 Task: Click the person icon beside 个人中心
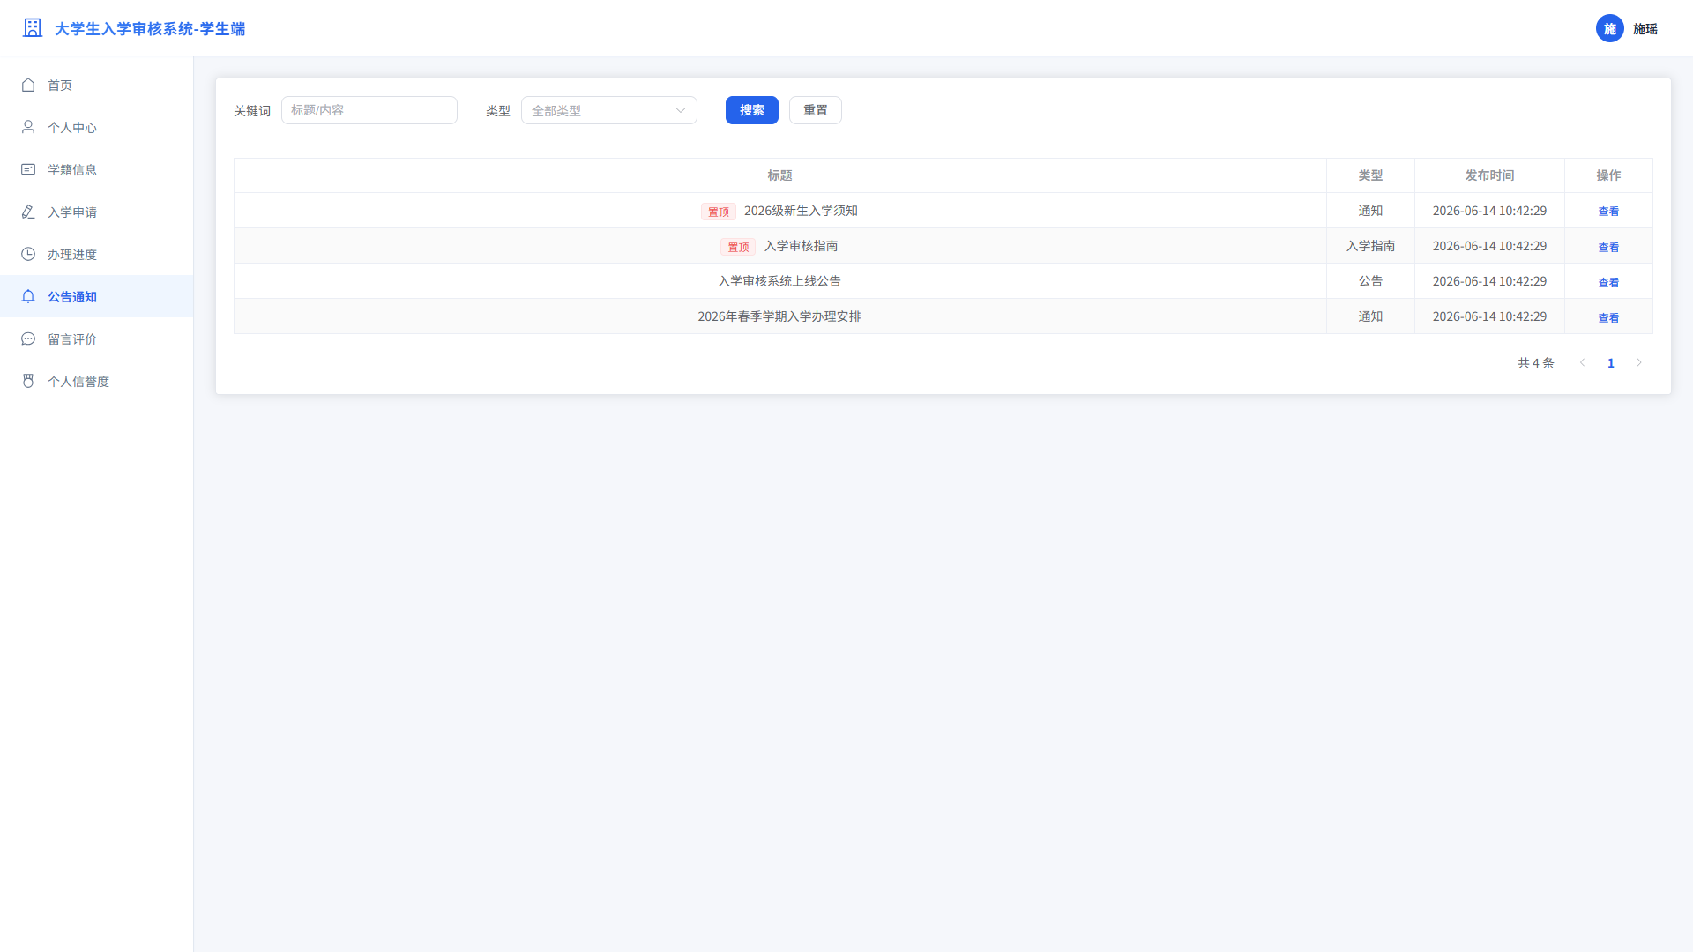(x=28, y=128)
